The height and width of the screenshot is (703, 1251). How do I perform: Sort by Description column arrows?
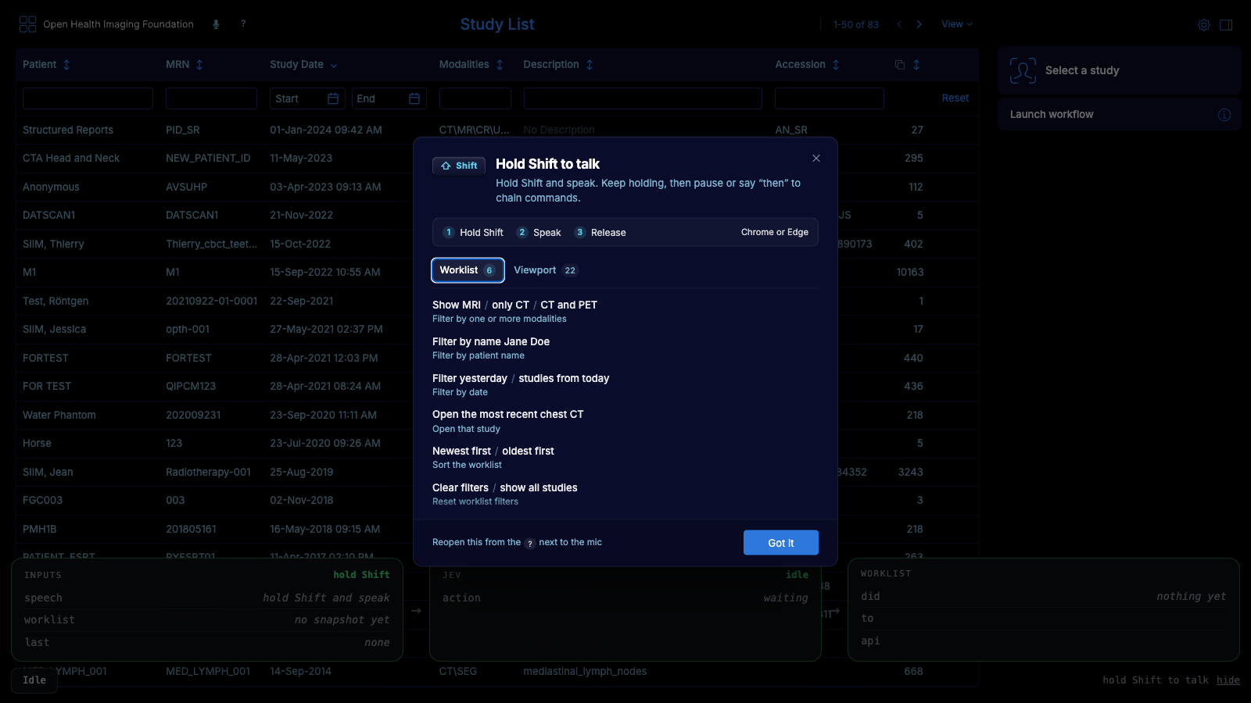coord(590,65)
